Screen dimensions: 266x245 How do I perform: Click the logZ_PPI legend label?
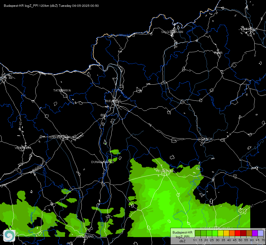point(182,237)
